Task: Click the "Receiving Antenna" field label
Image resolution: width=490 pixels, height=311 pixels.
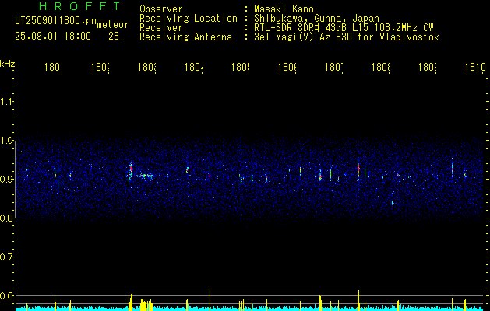Action: click(186, 37)
